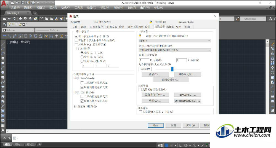Image resolution: width=276 pixels, height=148 pixels.
Task: Click Undo arrow in quick access toolbar
Action: pos(38,3)
